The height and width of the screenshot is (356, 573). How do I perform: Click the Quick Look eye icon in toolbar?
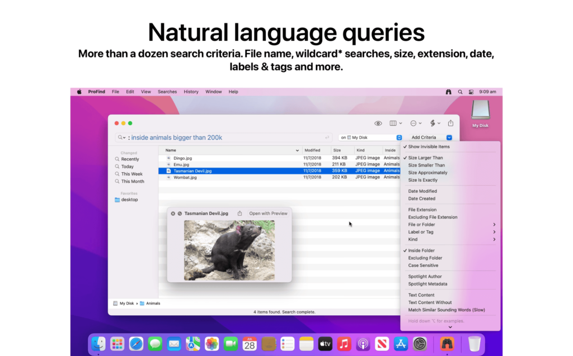[x=378, y=123]
